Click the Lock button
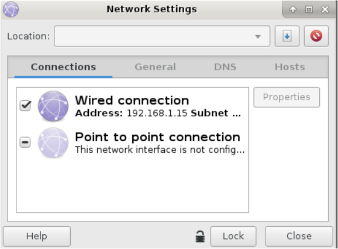 tap(233, 236)
